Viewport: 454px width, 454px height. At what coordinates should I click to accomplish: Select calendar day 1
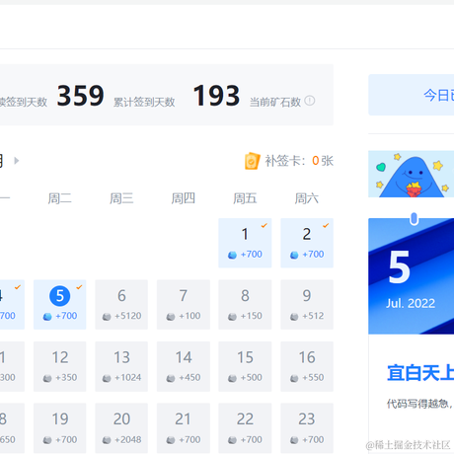point(245,243)
